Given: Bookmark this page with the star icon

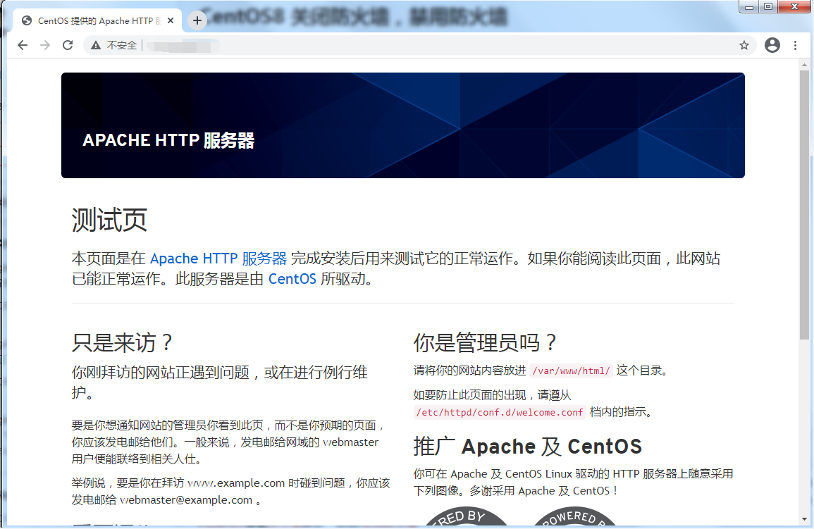Looking at the screenshot, I should click(x=744, y=45).
